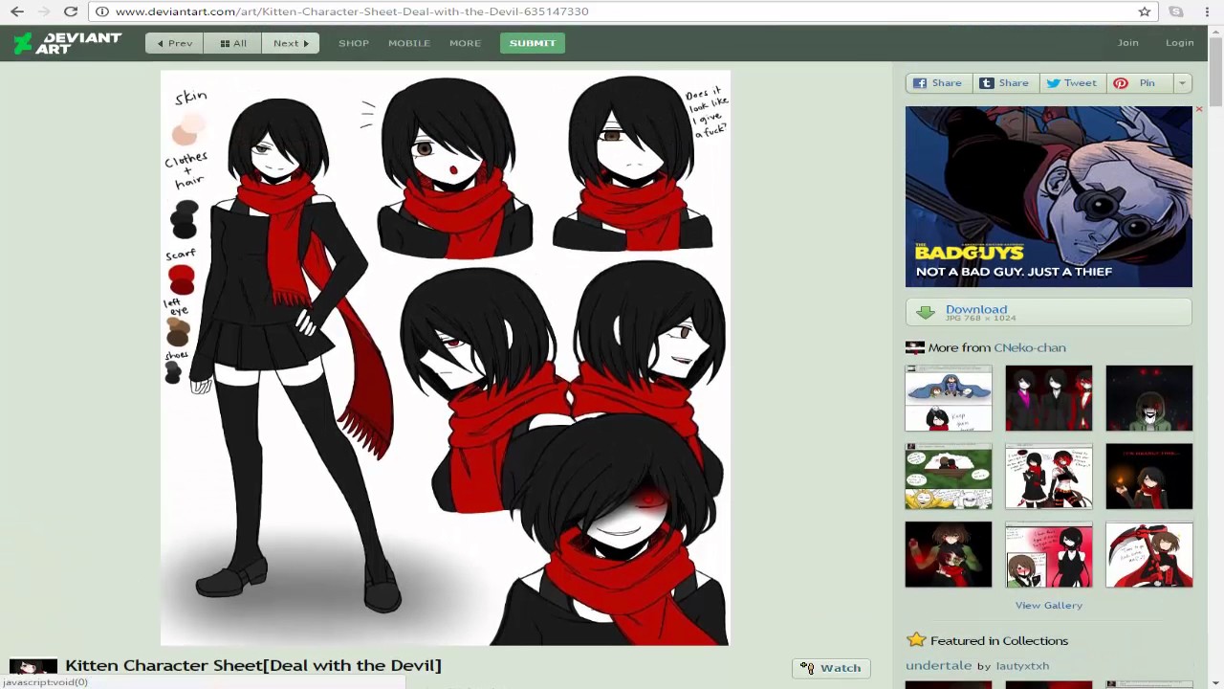Open the green background comic thumbnail
The width and height of the screenshot is (1224, 689).
coord(949,477)
